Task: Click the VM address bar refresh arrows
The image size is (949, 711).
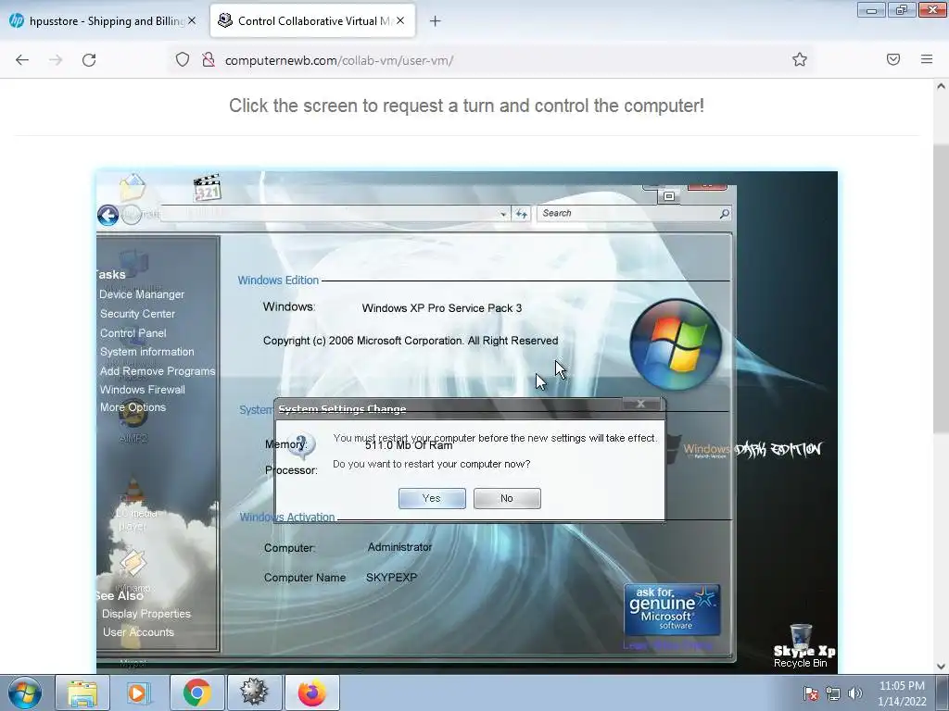Action: [522, 214]
